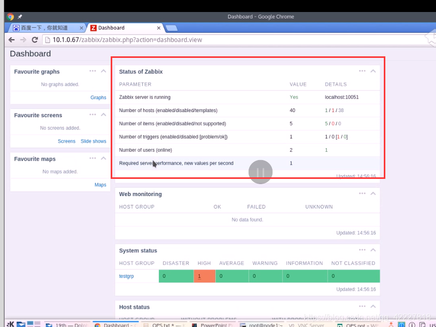Click the Average count cell for testgrp
Image resolution: width=436 pixels, height=327 pixels.
[x=232, y=276]
